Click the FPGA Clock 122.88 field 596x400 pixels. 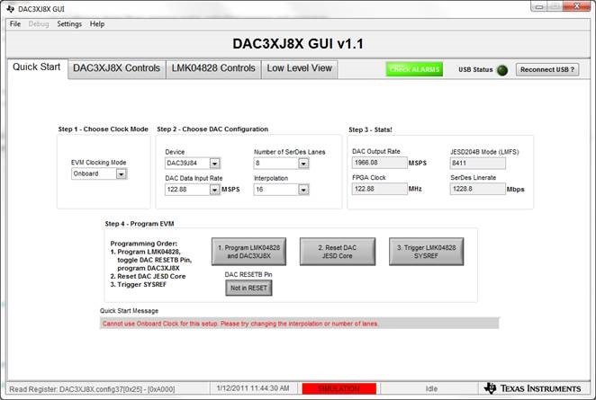coord(379,189)
